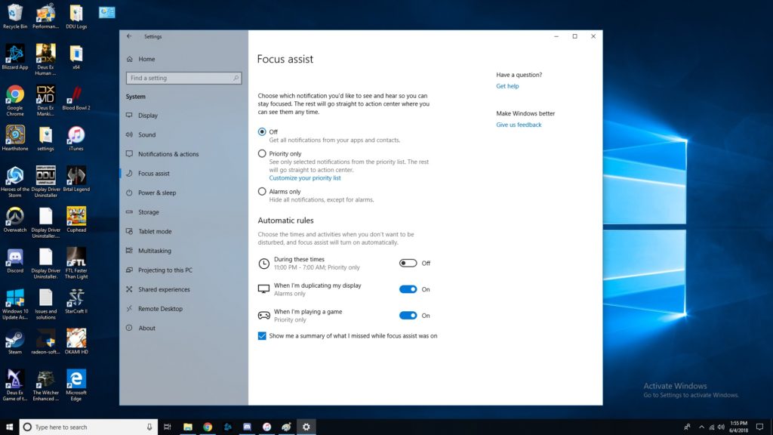Disable the duplicating my display toggle
The width and height of the screenshot is (773, 435).
point(408,289)
